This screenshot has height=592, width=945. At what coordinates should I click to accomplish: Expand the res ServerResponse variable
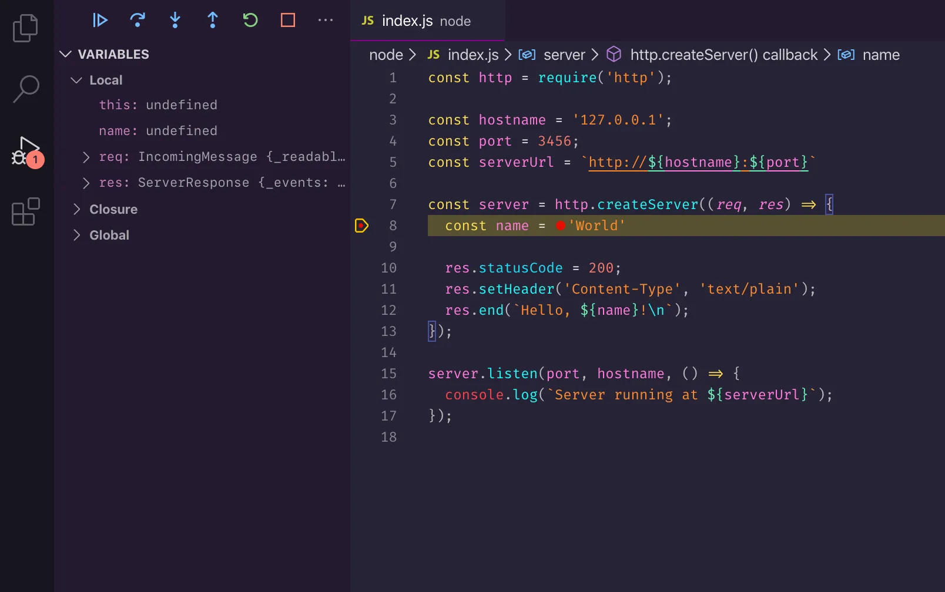click(x=86, y=183)
